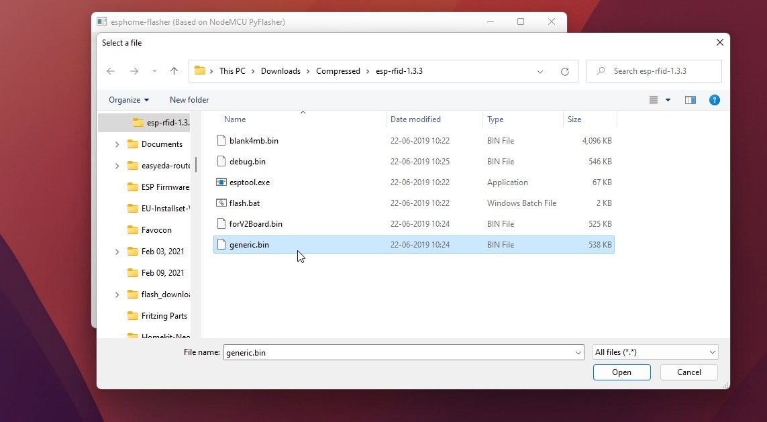Cancel the file selection dialog
This screenshot has width=767, height=422.
click(x=688, y=372)
